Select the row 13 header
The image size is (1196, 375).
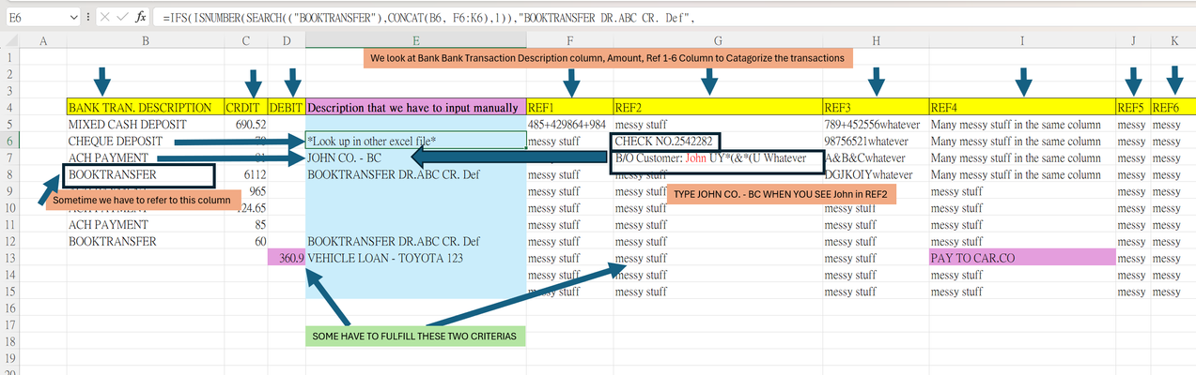9,258
